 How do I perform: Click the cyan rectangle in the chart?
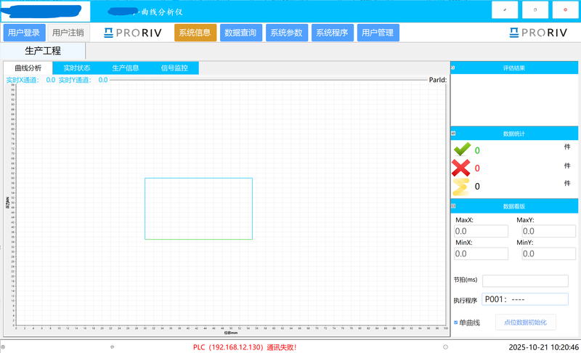click(x=198, y=208)
